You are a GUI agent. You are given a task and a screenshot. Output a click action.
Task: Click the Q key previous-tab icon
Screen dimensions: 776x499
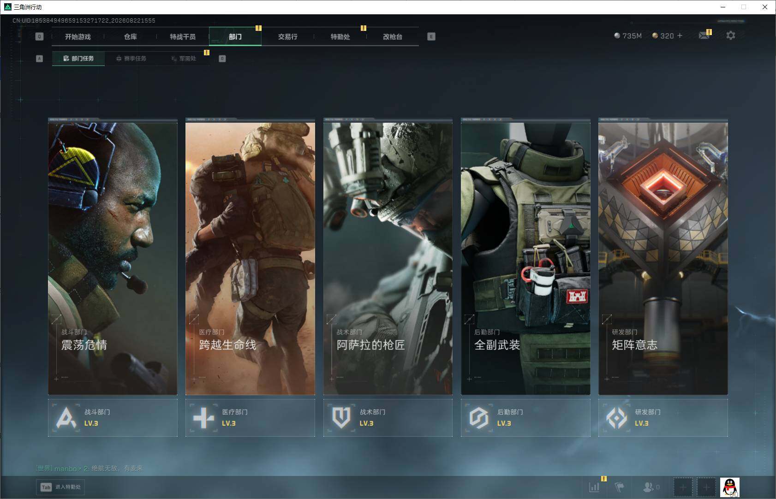pyautogui.click(x=39, y=36)
